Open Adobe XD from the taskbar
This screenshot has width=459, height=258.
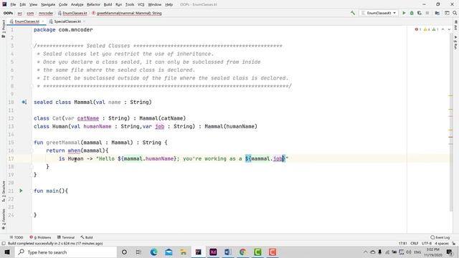pyautogui.click(x=213, y=252)
